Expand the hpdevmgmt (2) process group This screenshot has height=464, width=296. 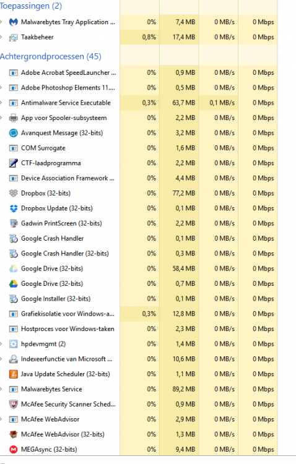point(1,344)
